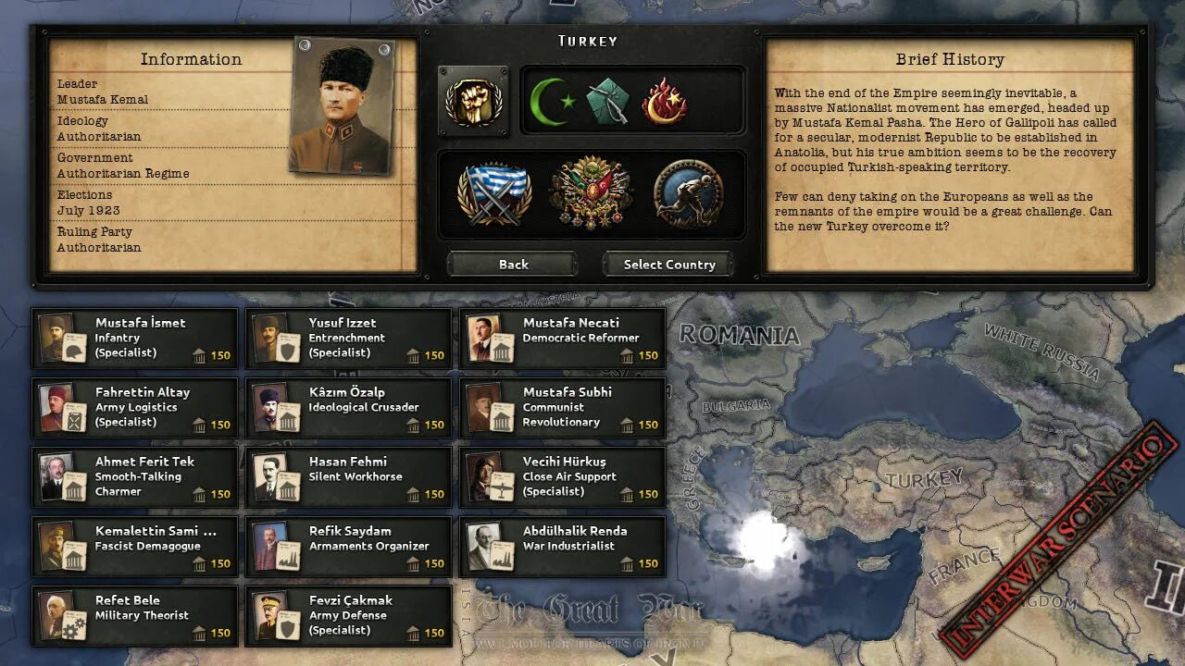The image size is (1185, 666).
Task: Go back with the Back button
Action: (513, 265)
